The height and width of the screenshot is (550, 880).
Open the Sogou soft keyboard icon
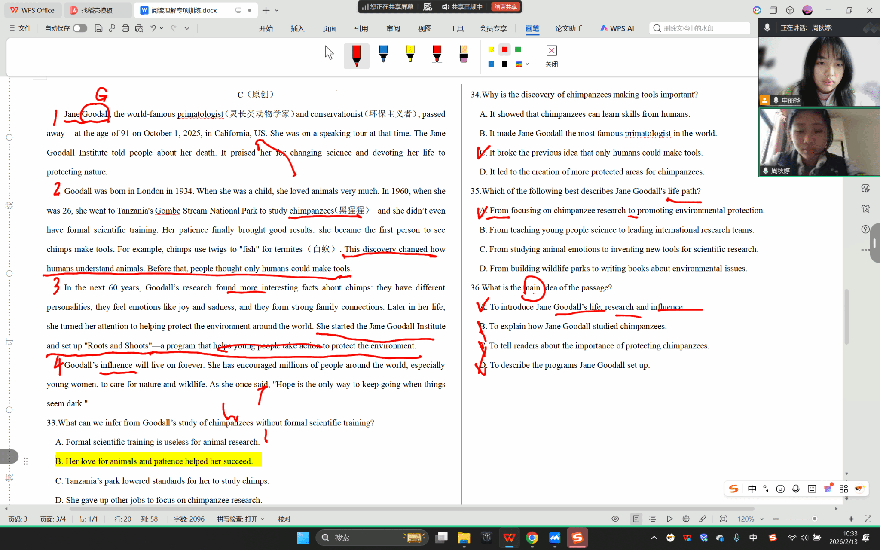(x=812, y=489)
